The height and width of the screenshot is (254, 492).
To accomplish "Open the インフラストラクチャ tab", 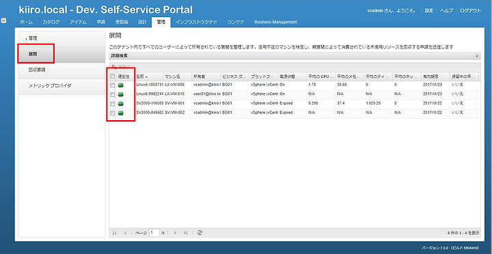I will coord(196,22).
